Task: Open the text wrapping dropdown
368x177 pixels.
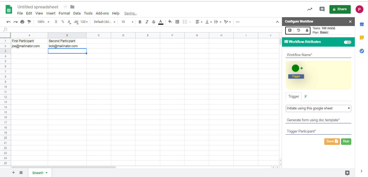Action: [x=218, y=22]
